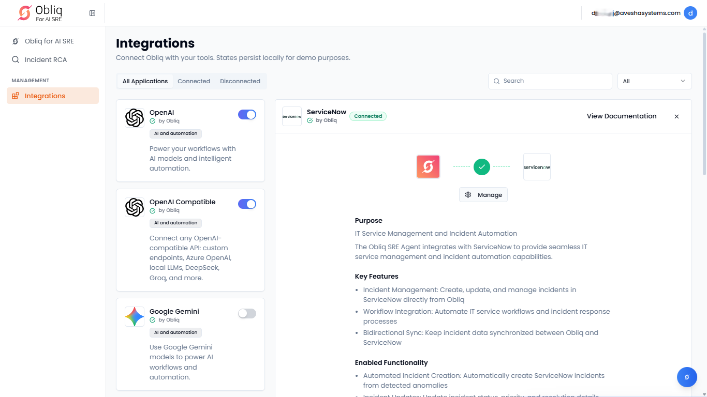Show the All Applications tab

(145, 81)
